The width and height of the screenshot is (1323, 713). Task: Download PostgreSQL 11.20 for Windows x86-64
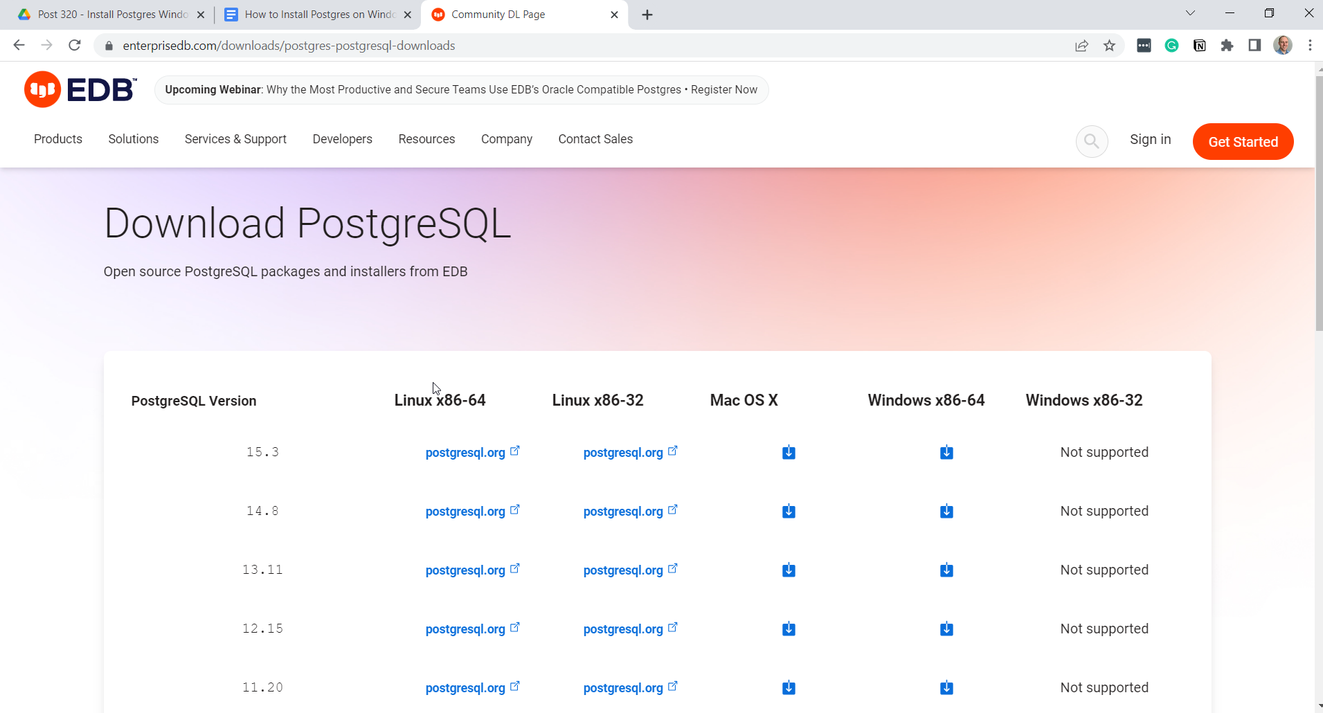click(946, 688)
